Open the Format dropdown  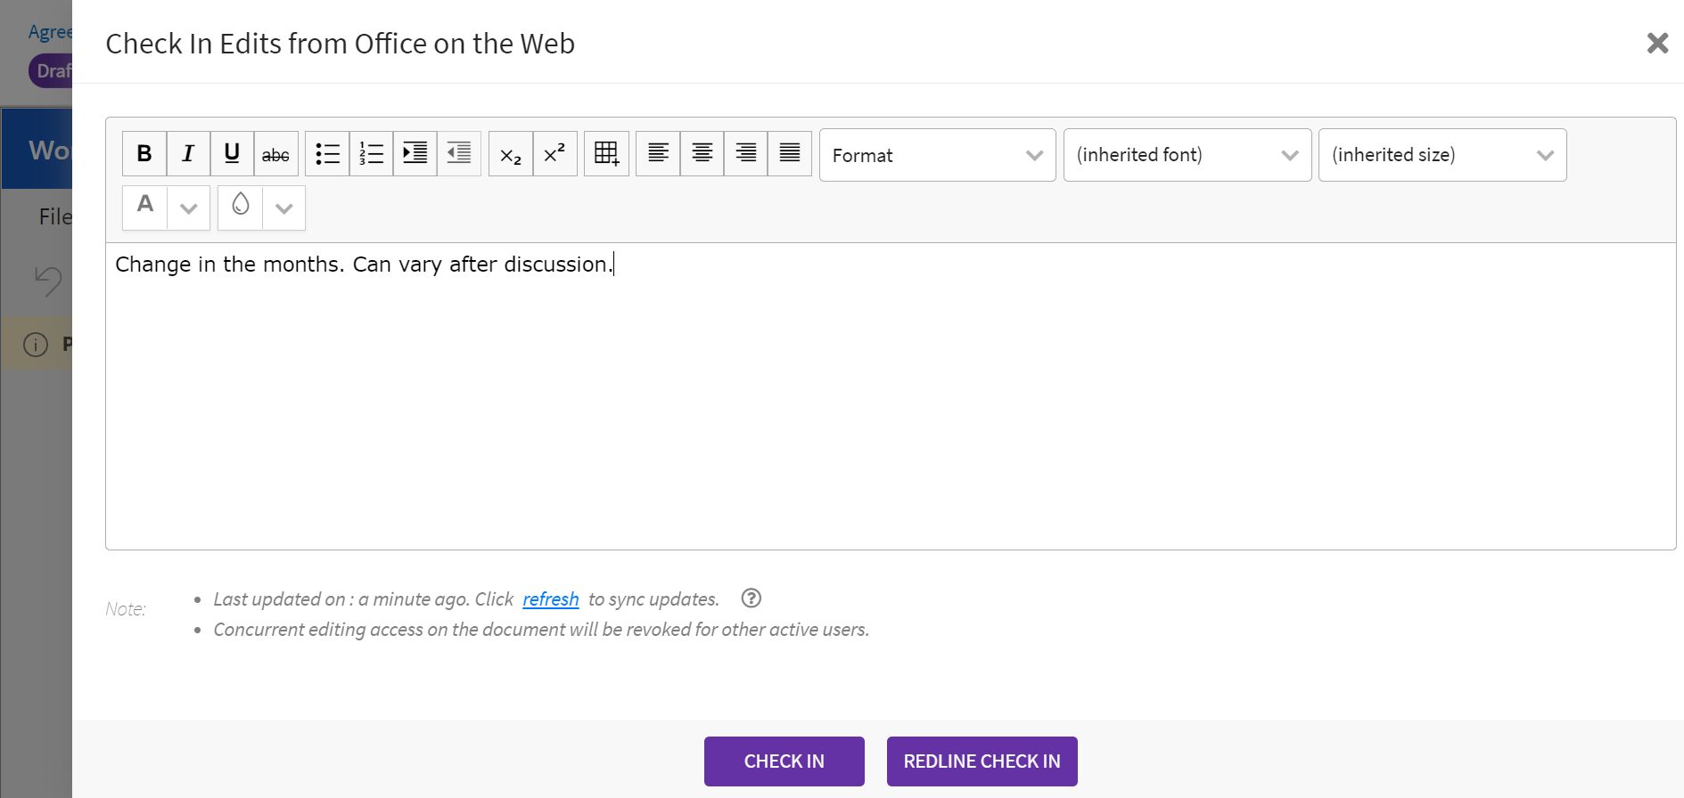(937, 155)
